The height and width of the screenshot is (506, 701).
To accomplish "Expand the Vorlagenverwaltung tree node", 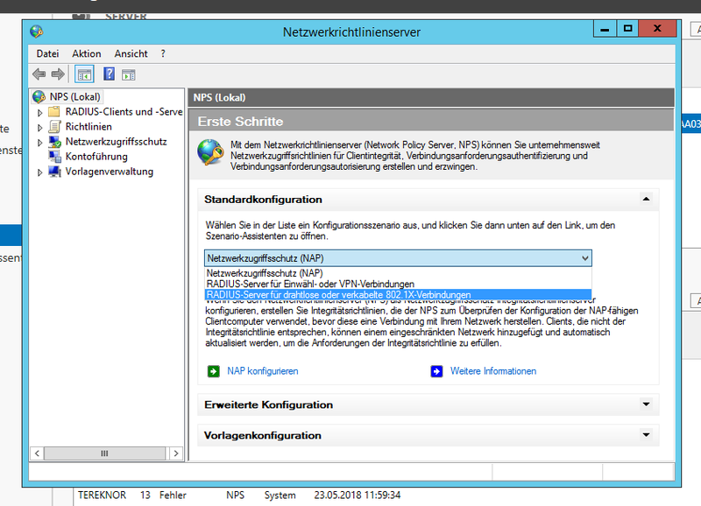I will tap(39, 172).
